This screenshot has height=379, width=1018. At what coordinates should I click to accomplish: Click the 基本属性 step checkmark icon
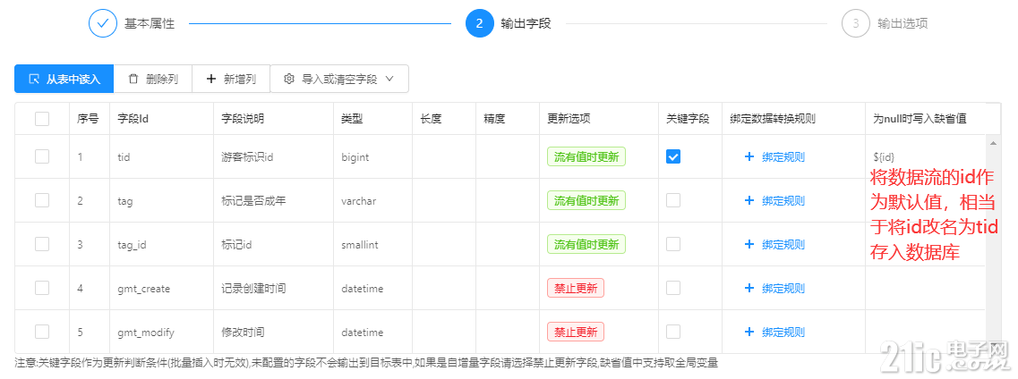(103, 23)
